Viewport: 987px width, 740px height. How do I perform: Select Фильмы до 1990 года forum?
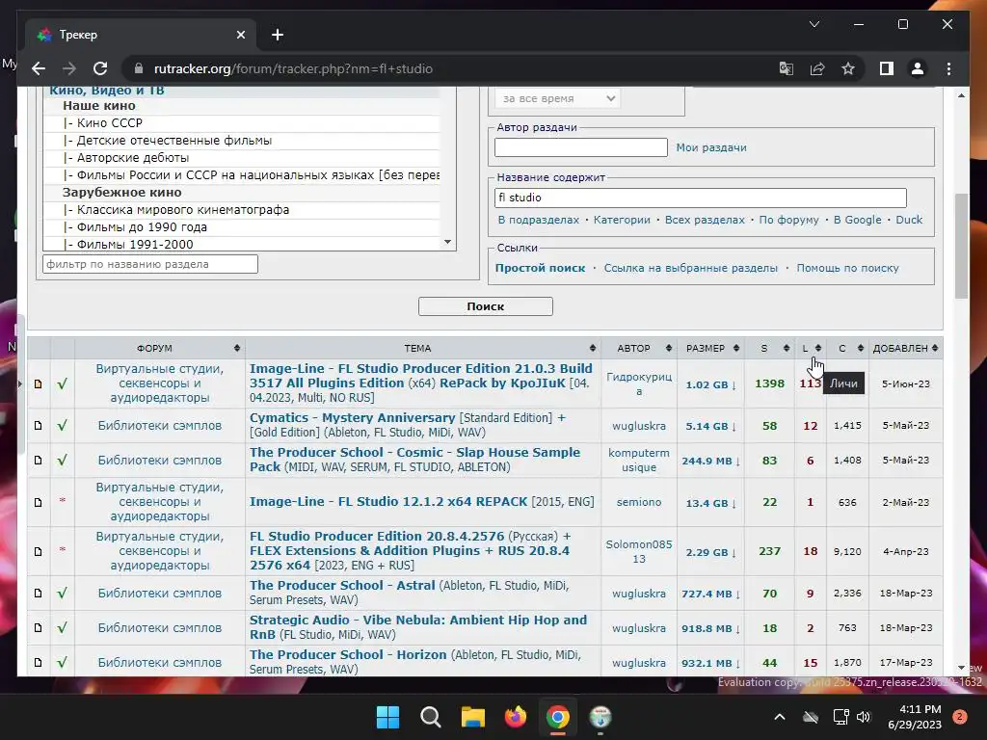[242, 226]
